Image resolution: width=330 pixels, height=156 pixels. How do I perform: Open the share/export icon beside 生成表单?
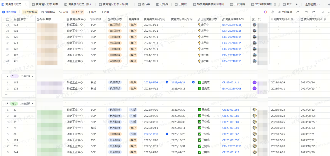(298, 12)
